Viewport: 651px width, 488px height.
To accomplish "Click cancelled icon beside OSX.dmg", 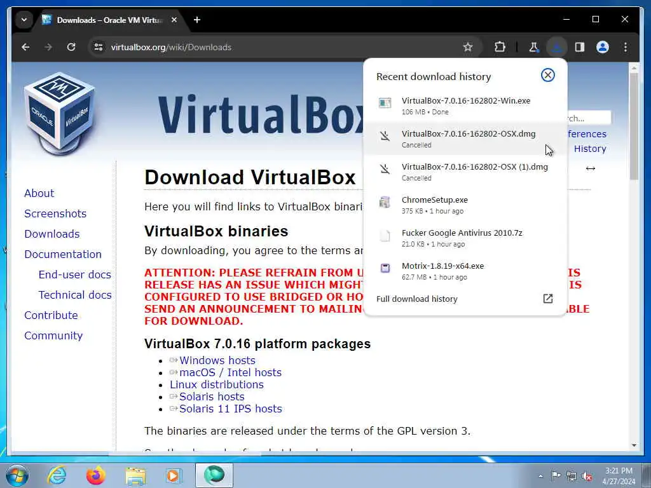I will [x=385, y=136].
